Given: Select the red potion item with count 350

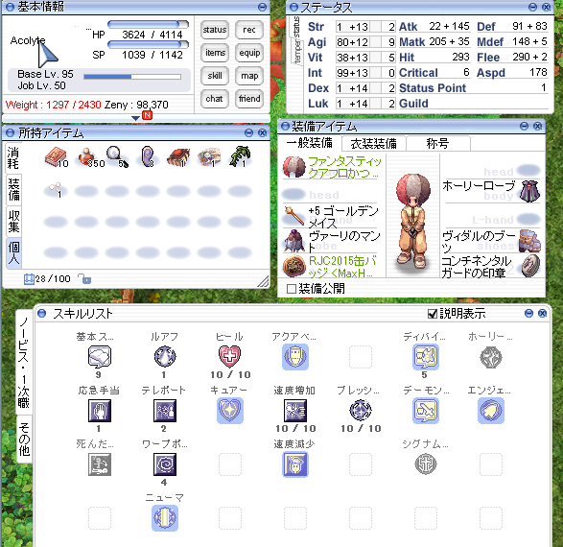Looking at the screenshot, I should click(x=87, y=157).
